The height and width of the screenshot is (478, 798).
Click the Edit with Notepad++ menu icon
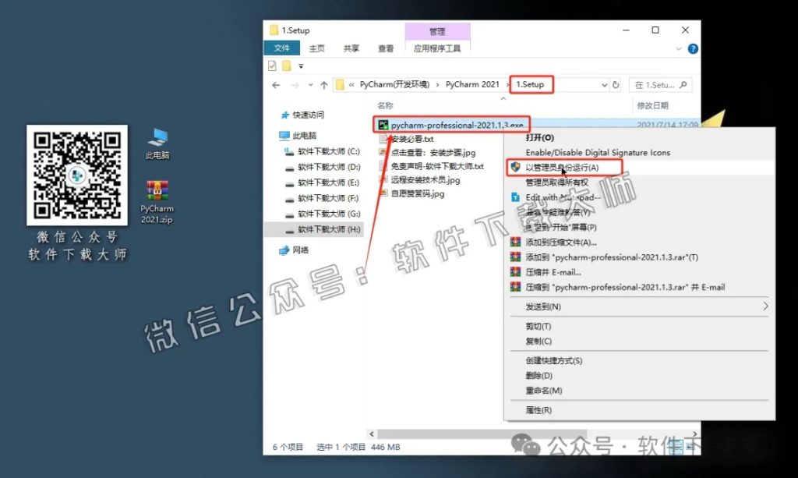(x=516, y=197)
